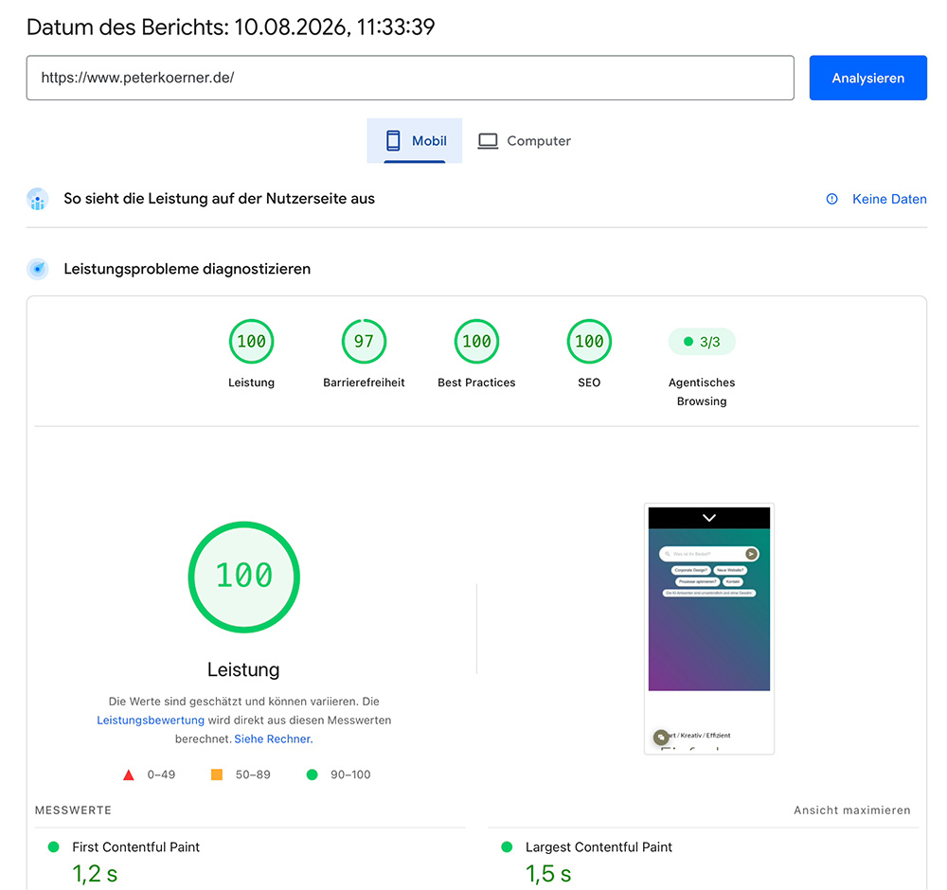947x890 pixels.
Task: Click green dot beside Largest Contentful Paint
Action: tap(507, 846)
